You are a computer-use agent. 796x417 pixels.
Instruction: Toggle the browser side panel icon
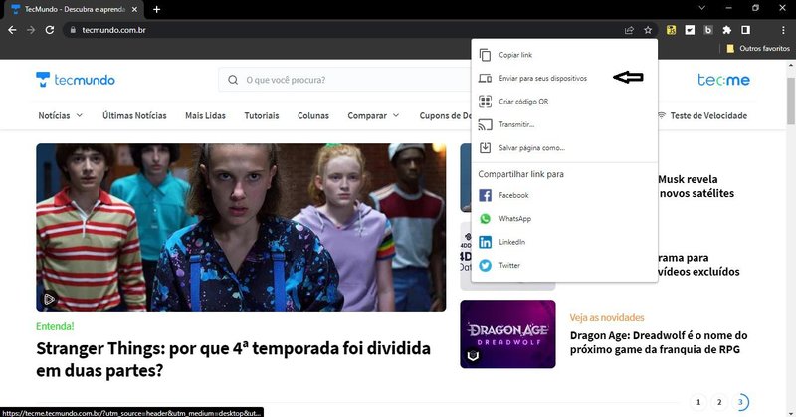coord(745,30)
